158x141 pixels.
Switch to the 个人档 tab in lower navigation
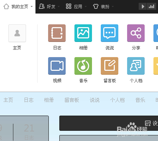tap(117, 100)
